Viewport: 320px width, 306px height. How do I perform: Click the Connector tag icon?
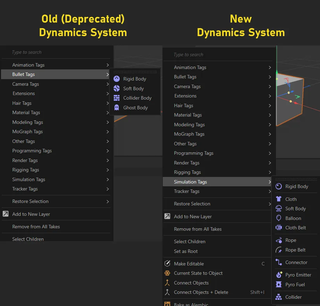[279, 262]
